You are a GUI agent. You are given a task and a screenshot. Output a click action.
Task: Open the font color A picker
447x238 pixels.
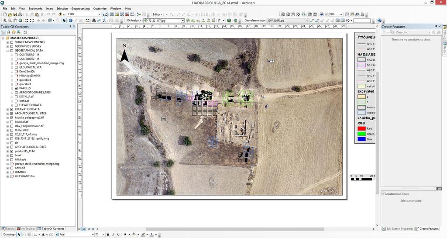(125, 235)
